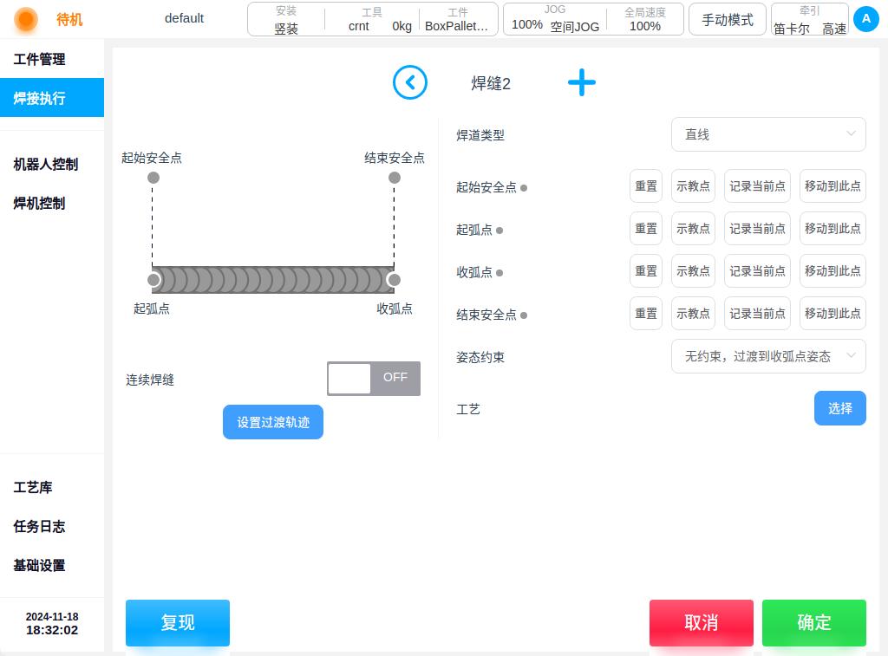Open the 手动模式 mode button
The width and height of the screenshot is (888, 656).
point(728,20)
